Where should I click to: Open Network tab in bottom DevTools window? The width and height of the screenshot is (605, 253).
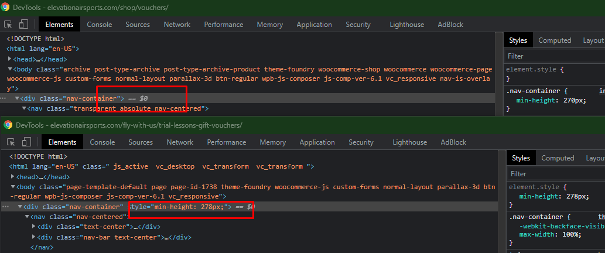tap(180, 142)
